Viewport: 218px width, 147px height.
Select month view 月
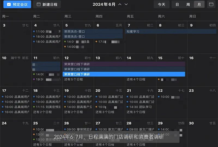(x=199, y=4)
